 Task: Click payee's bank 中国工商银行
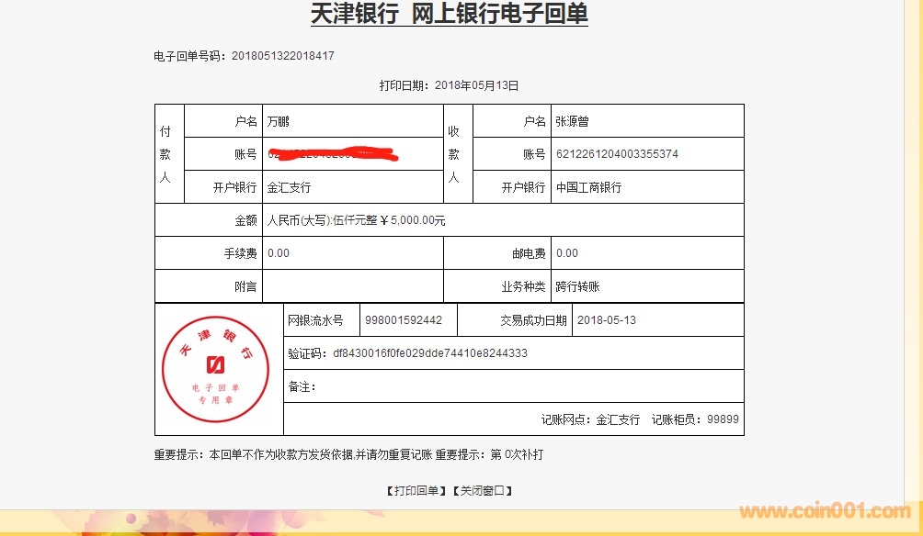[588, 187]
